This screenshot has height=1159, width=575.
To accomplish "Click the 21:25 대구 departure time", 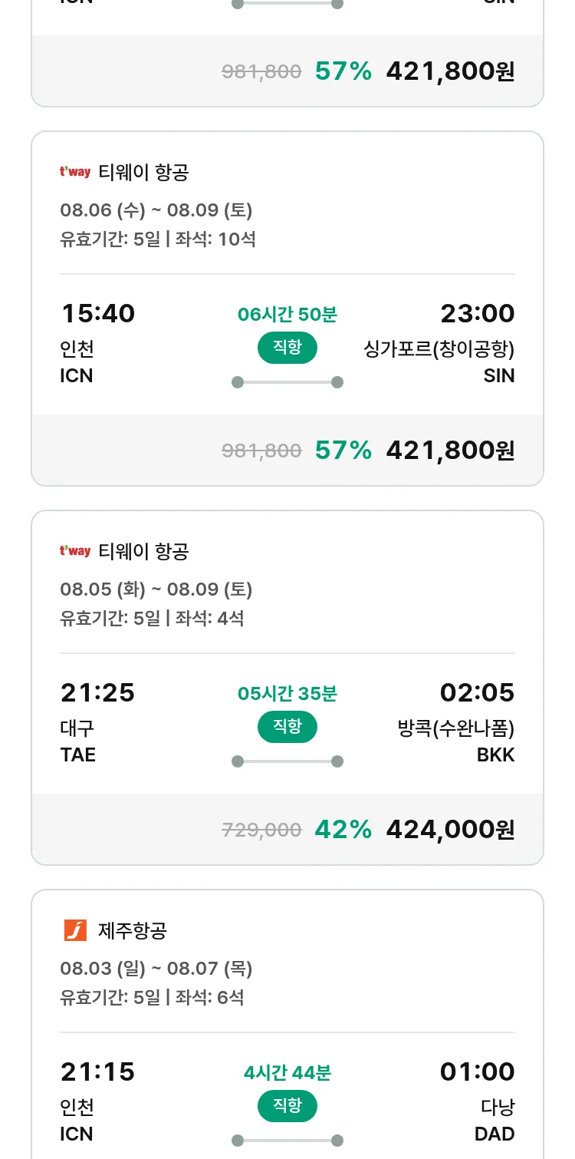I will [x=97, y=693].
